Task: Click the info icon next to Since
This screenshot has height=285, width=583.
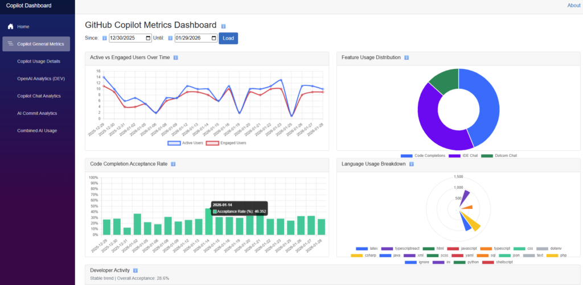Action: click(104, 38)
